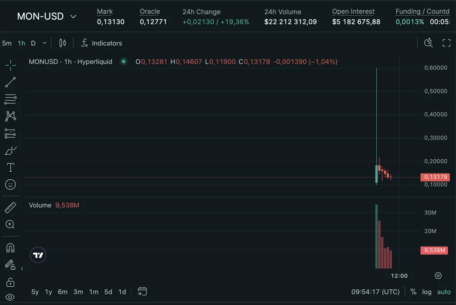Image resolution: width=456 pixels, height=305 pixels.
Task: Set the date range to 5d
Action: (108, 292)
